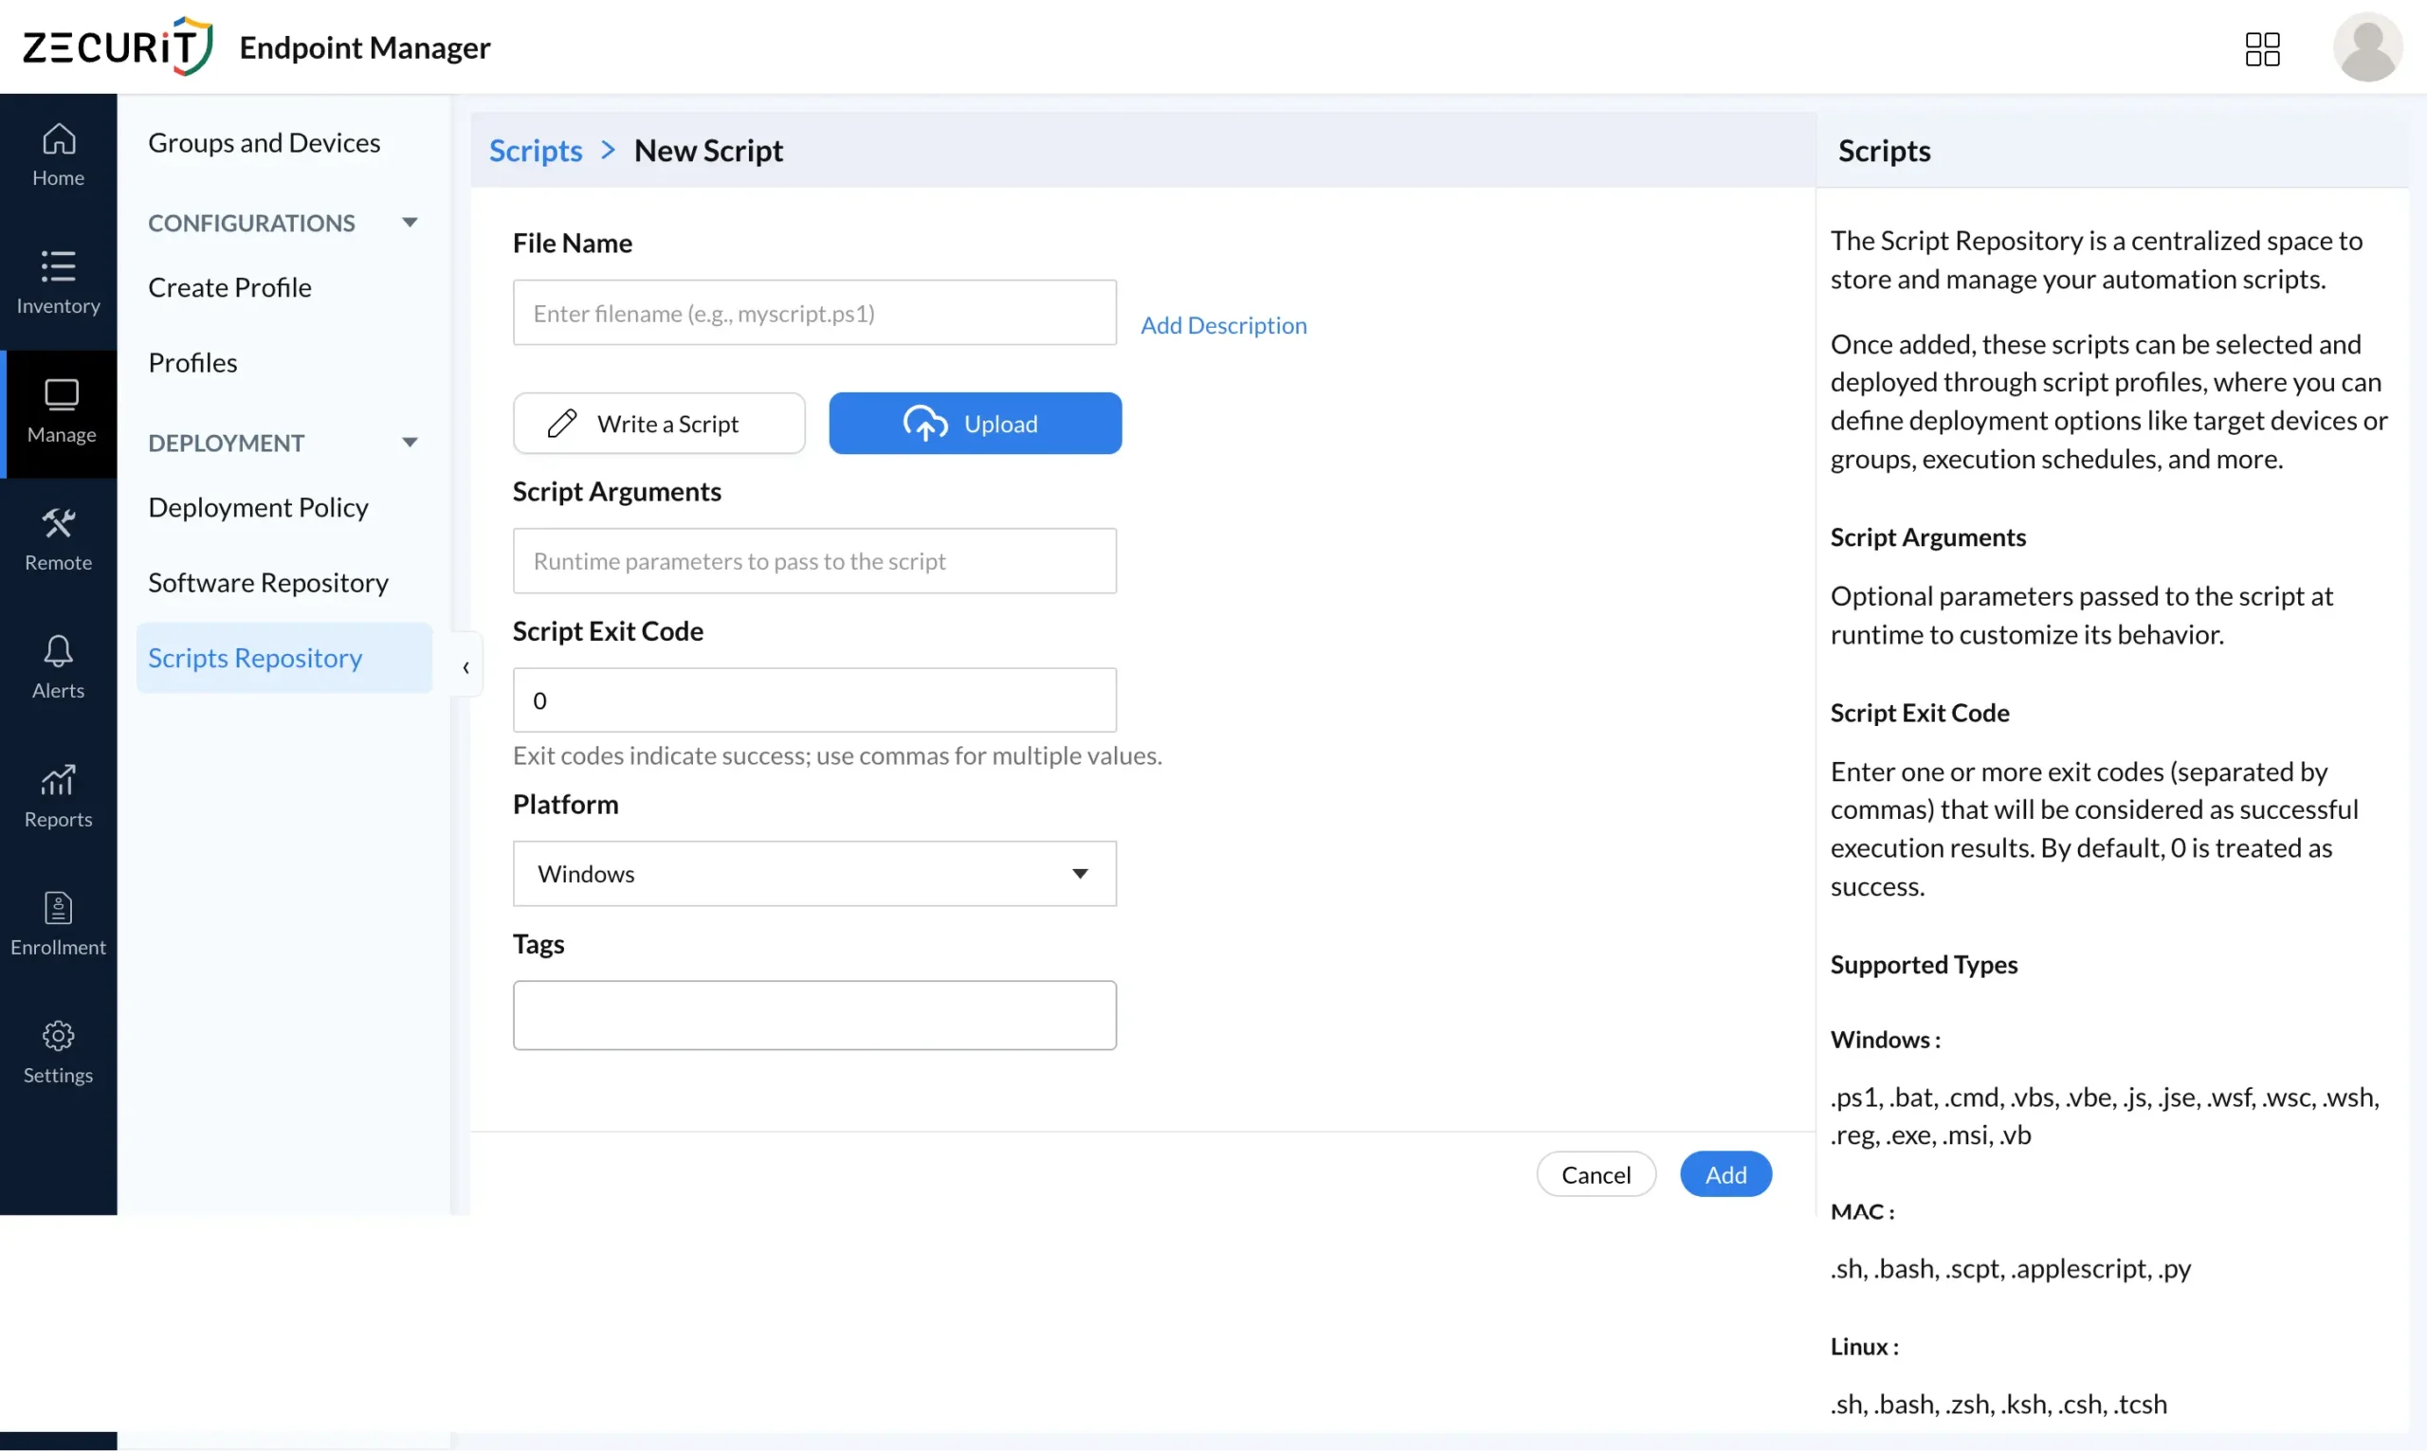Click the Script Exit Code input field
The height and width of the screenshot is (1452, 2427).
coord(813,699)
